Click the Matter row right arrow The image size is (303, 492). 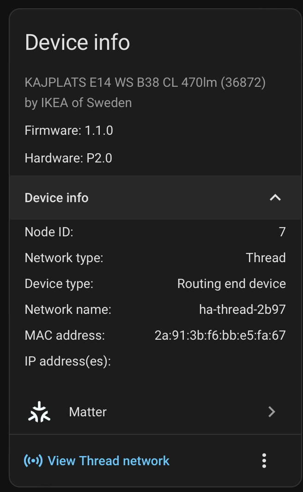coord(272,412)
